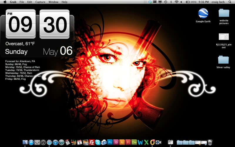Open the Trash in the dock
This screenshot has width=235, height=147.
210,143
